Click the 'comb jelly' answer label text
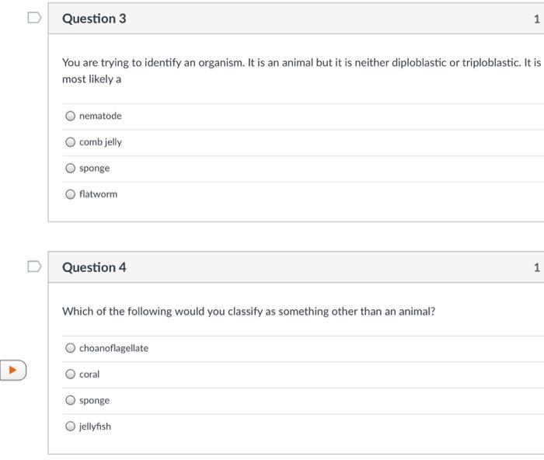544x460 pixels. tap(100, 142)
